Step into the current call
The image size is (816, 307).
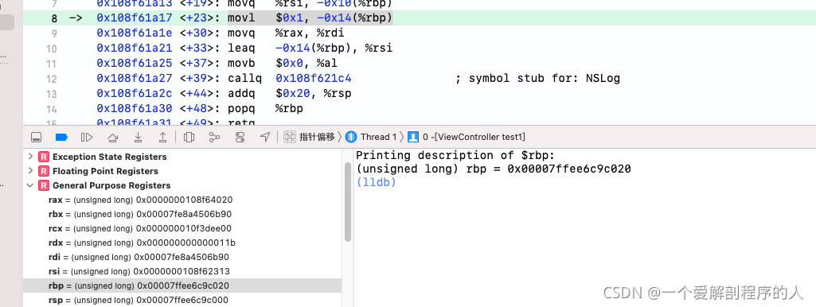click(x=138, y=138)
